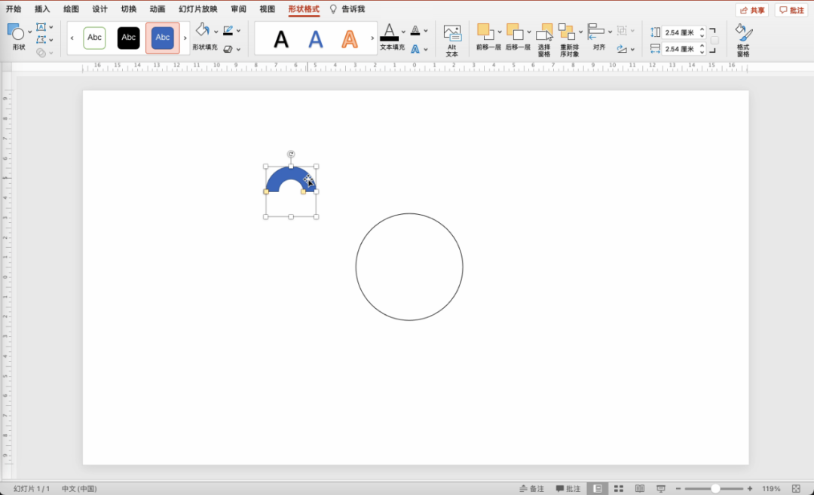Open the 动画 tab
814x495 pixels.
coord(158,9)
